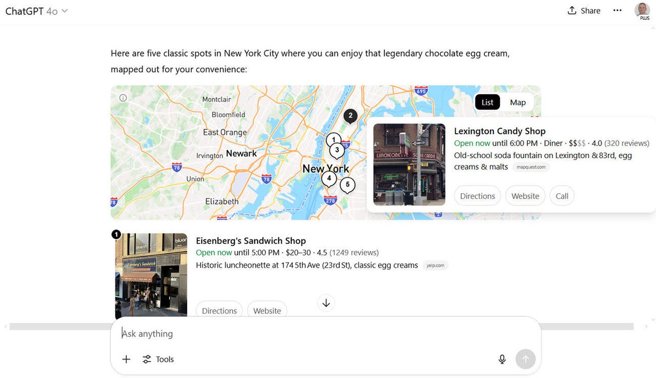656x378 pixels.
Task: Select map pin number 4
Action: click(329, 179)
